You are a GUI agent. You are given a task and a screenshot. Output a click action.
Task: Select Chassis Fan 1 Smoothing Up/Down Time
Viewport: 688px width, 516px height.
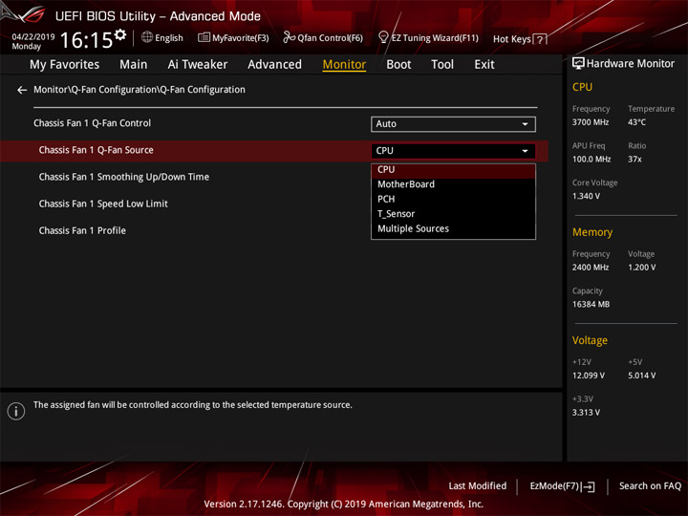click(x=123, y=178)
